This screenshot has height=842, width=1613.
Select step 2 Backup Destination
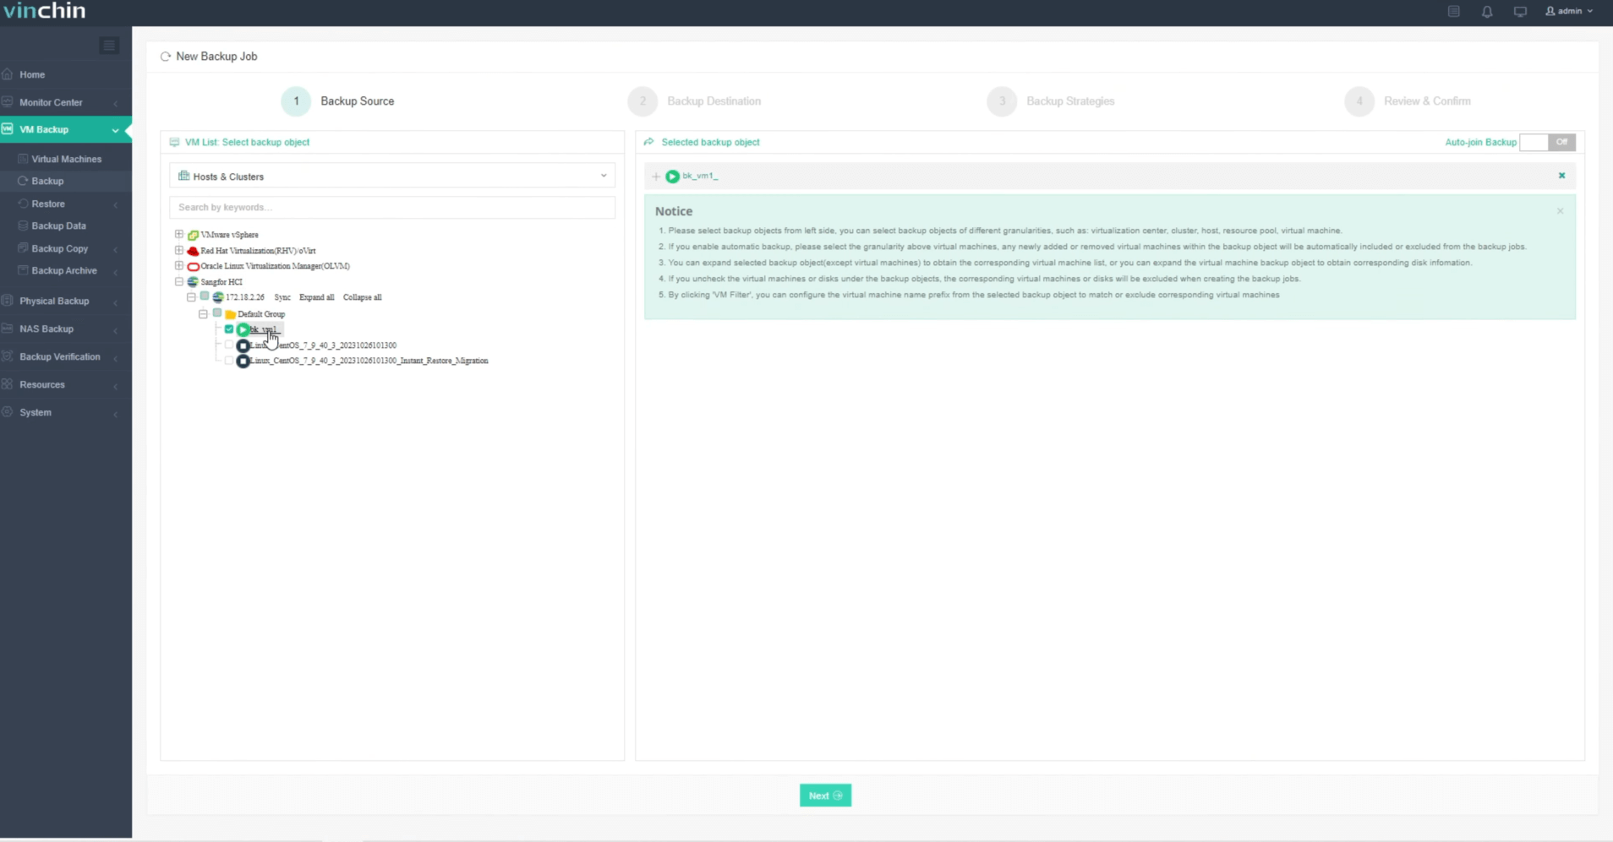695,101
